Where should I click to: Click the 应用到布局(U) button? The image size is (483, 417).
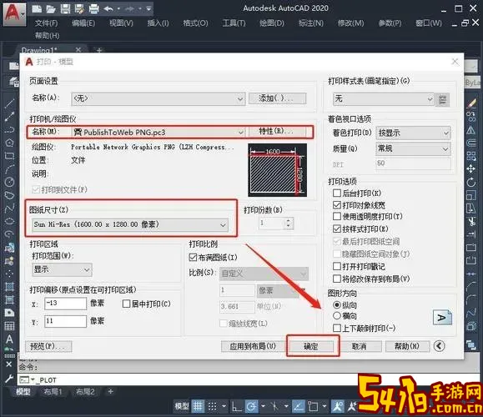253,346
